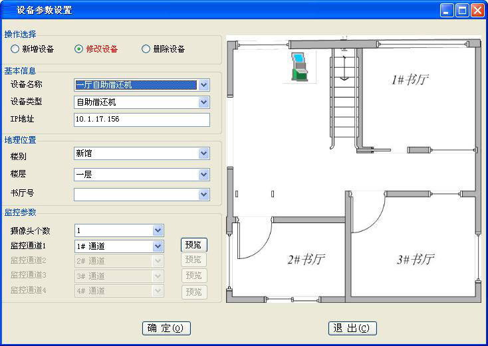Click the 监控参数 group label
This screenshot has height=346, width=488.
click(20, 213)
